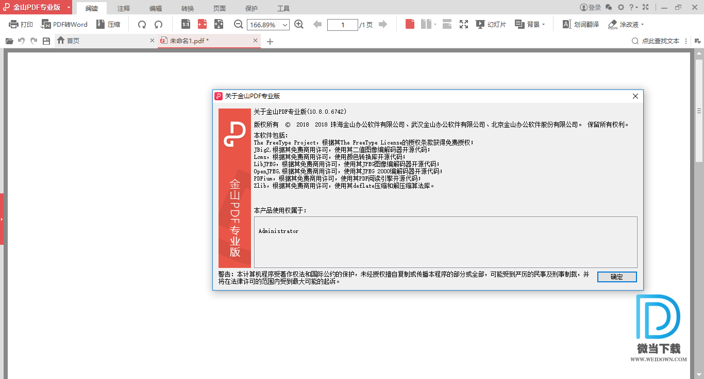Expand the help menu dropdown arrow
Image resolution: width=704 pixels, height=379 pixels.
point(637,8)
